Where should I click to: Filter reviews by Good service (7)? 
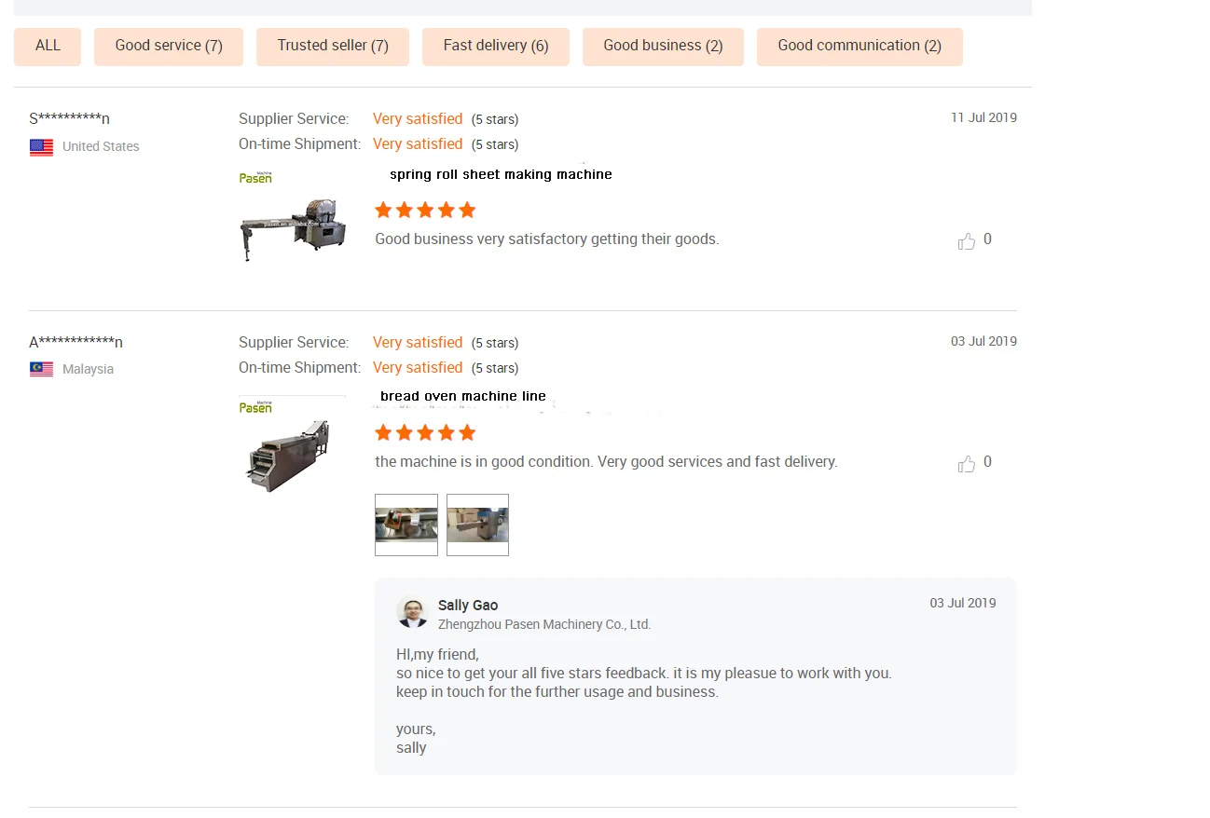tap(169, 47)
